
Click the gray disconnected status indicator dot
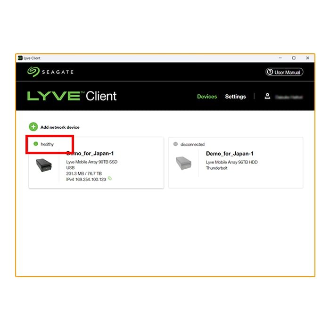click(x=175, y=144)
